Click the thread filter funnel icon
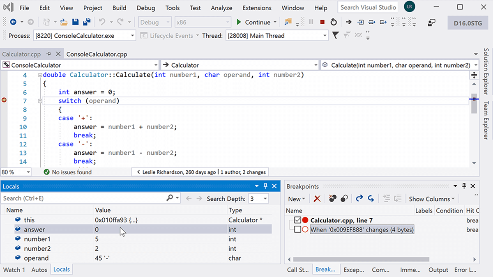This screenshot has width=493, height=277. pos(335,36)
